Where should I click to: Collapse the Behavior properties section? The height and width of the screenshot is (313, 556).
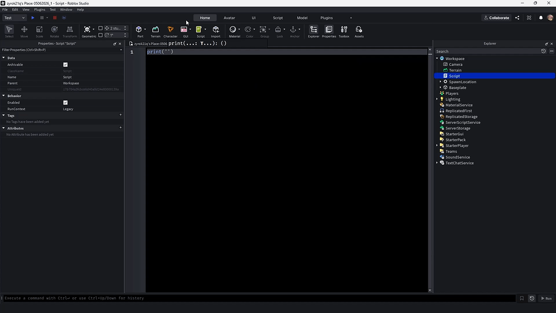pyautogui.click(x=4, y=96)
